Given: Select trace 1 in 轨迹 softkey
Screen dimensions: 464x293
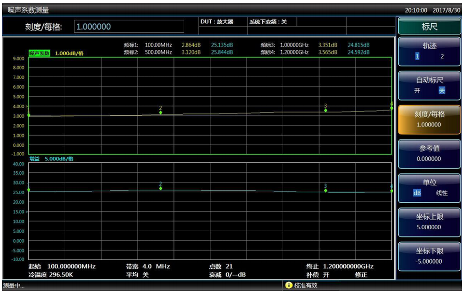Looking at the screenshot, I should click(417, 56).
